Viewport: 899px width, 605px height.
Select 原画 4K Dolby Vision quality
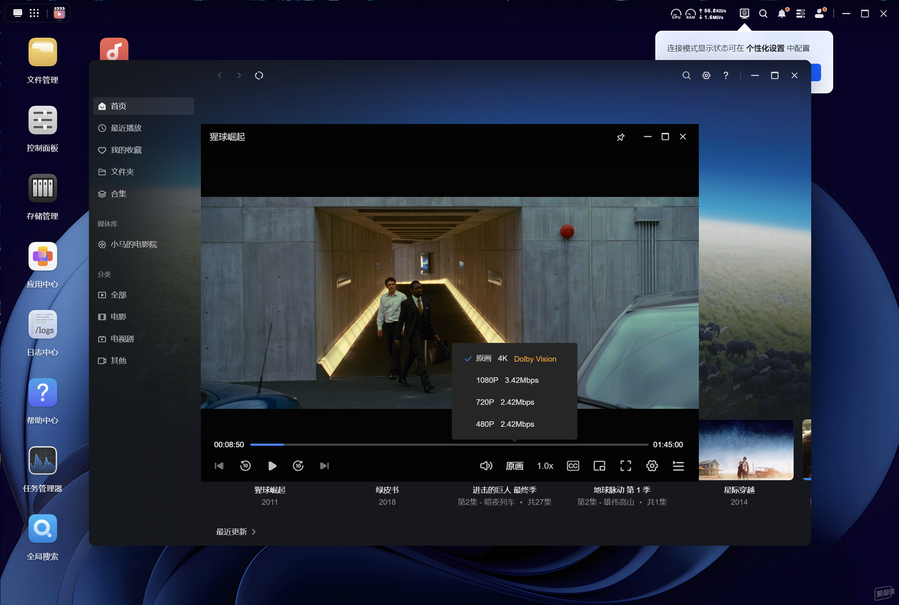pyautogui.click(x=514, y=359)
